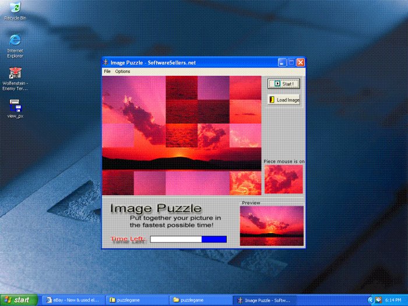The image size is (408, 306).
Task: Switch to first puzzlegame taskbar folder
Action: coord(138,300)
